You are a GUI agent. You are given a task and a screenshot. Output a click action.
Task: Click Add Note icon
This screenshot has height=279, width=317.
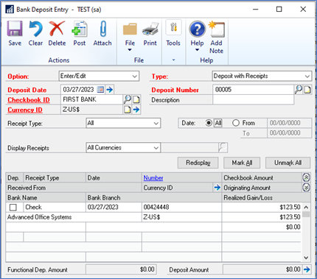(217, 29)
